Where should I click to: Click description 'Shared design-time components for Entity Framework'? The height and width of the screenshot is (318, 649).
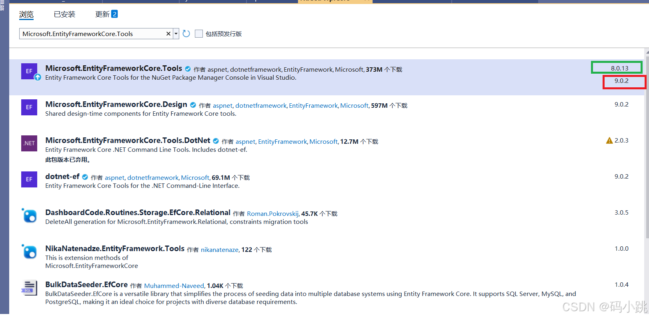tap(141, 114)
